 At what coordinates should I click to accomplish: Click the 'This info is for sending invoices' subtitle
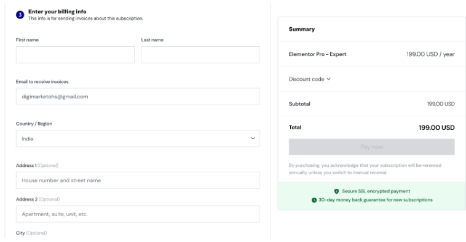(x=85, y=18)
